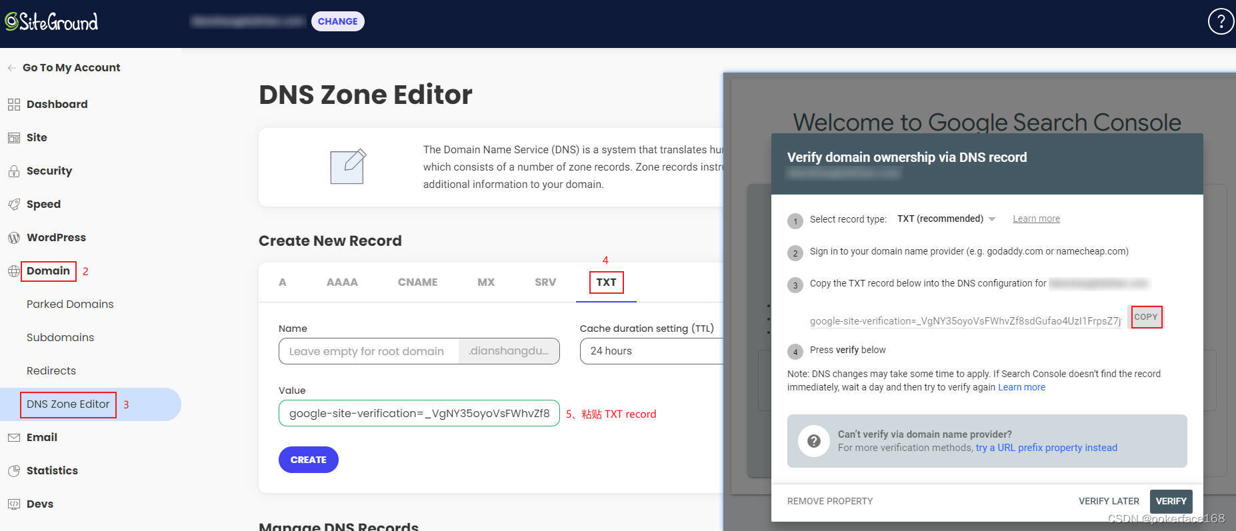This screenshot has width=1236, height=531.
Task: Follow the URL prefix property link
Action: (1046, 448)
